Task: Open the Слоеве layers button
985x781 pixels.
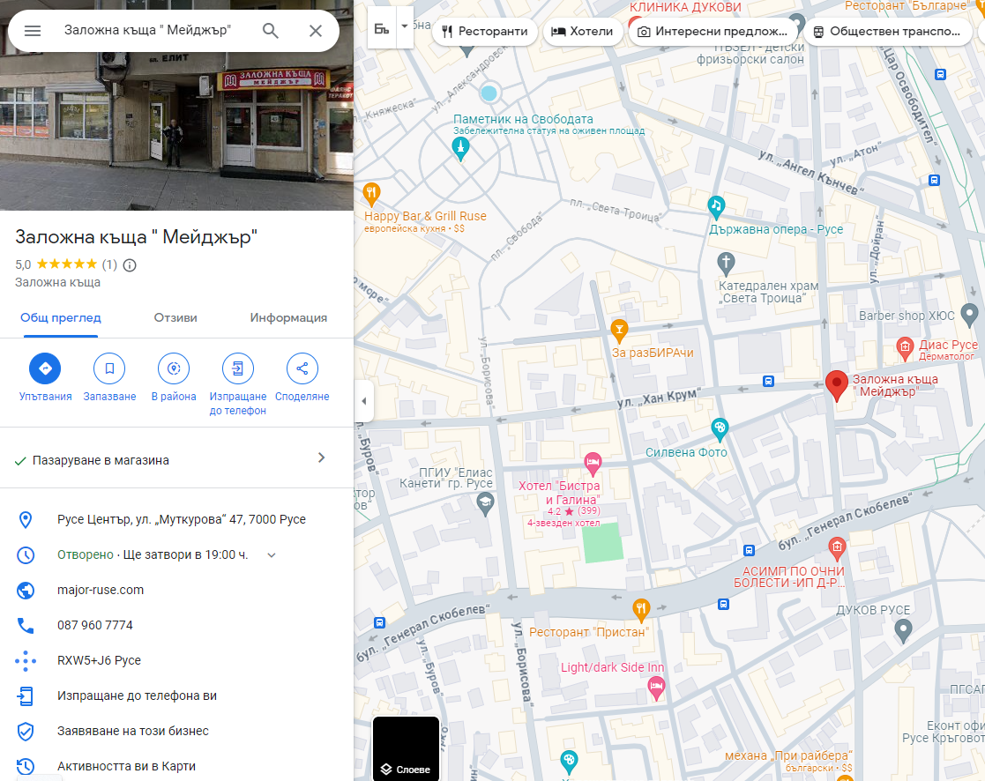Action: click(x=406, y=749)
